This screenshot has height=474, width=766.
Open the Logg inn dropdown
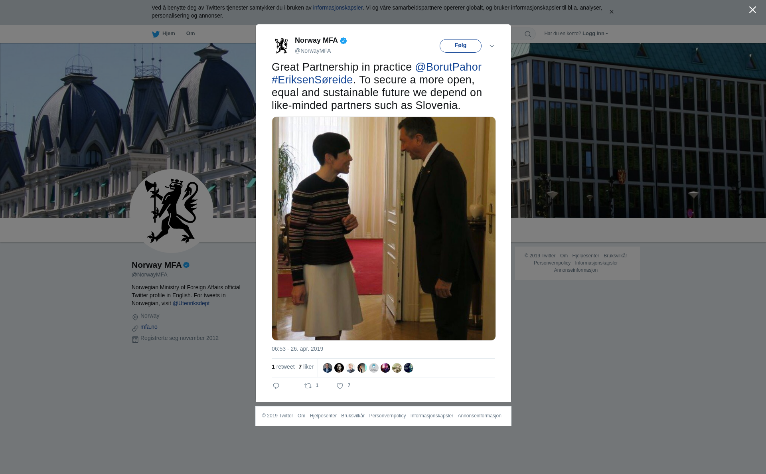click(595, 34)
